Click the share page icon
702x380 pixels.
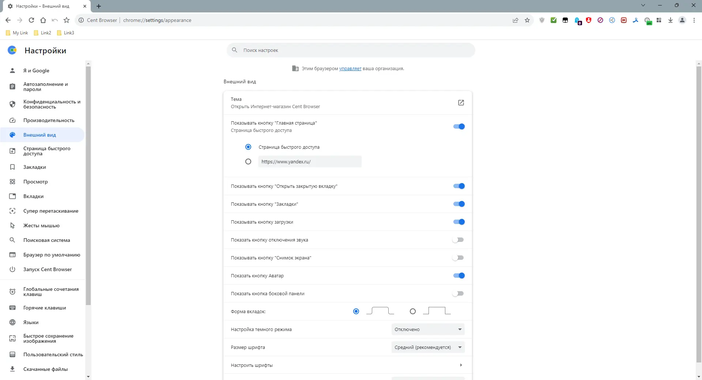pos(516,20)
